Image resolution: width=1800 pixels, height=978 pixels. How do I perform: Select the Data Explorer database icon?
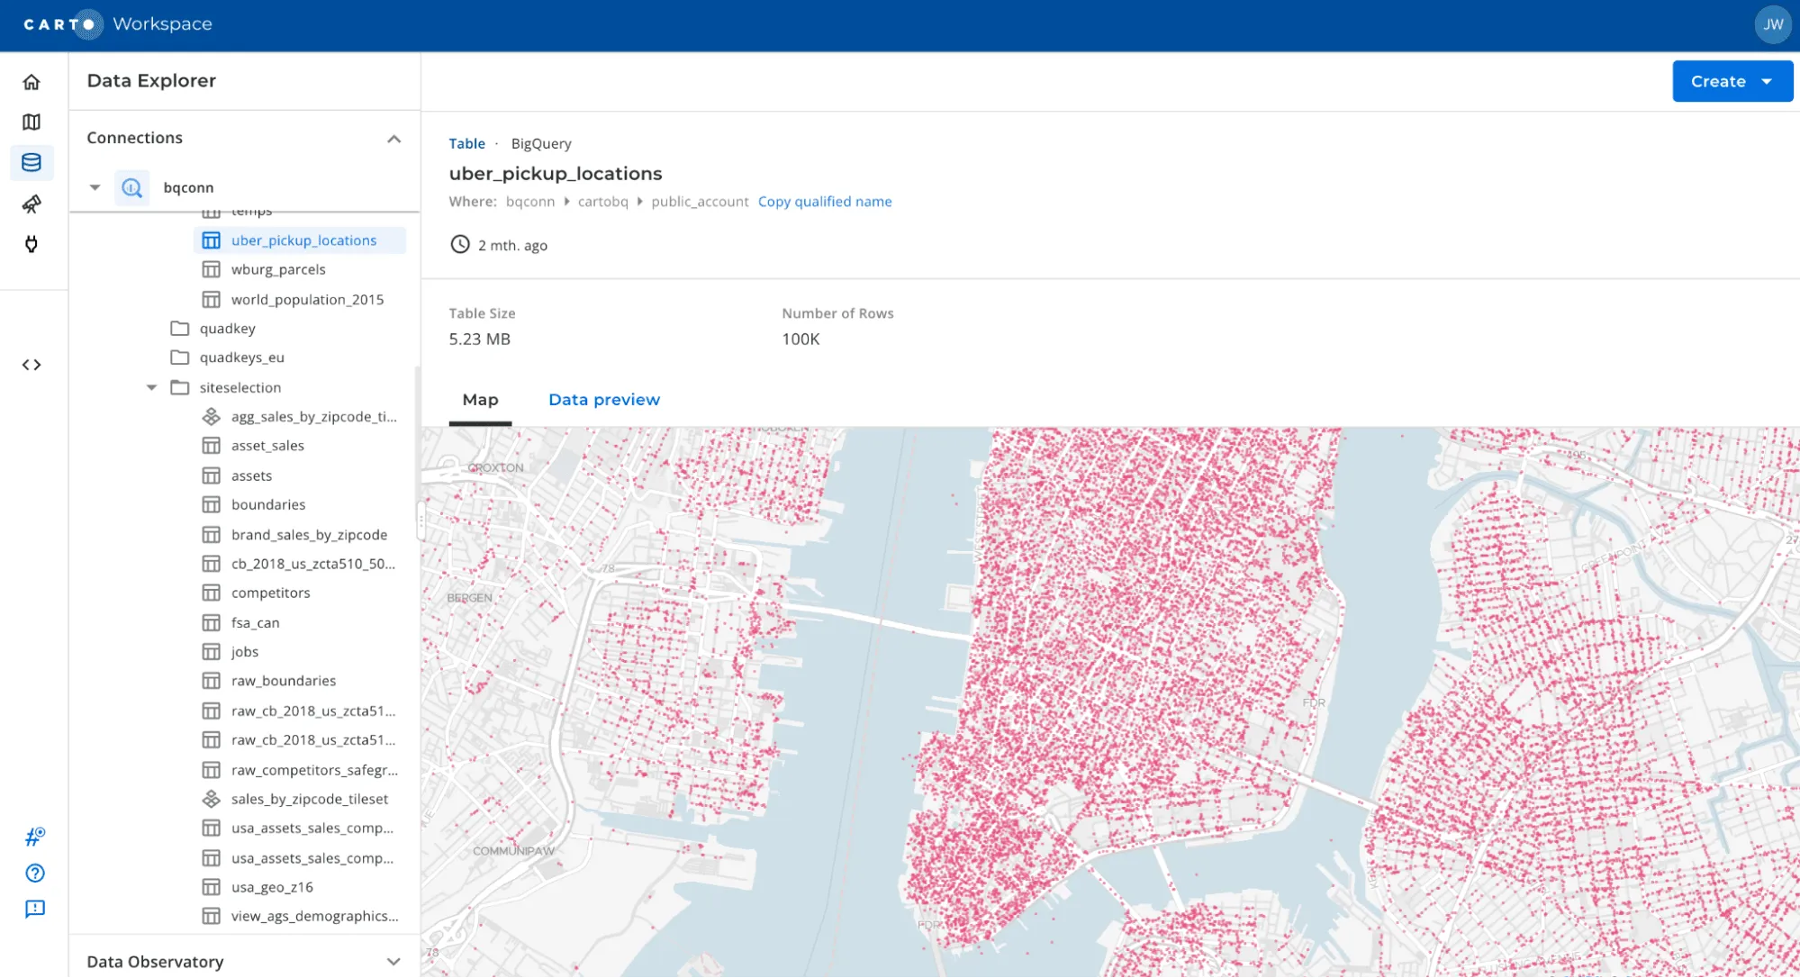point(32,162)
